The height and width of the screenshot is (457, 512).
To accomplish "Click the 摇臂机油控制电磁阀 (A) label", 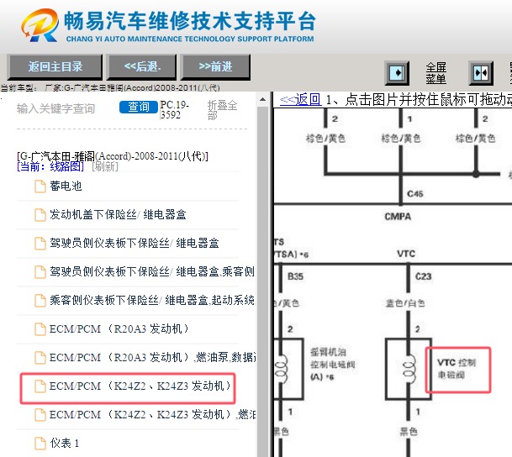I will (x=332, y=365).
